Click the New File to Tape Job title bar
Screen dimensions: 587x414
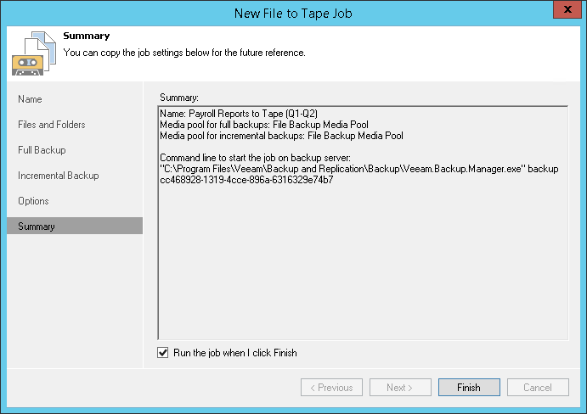(x=293, y=12)
